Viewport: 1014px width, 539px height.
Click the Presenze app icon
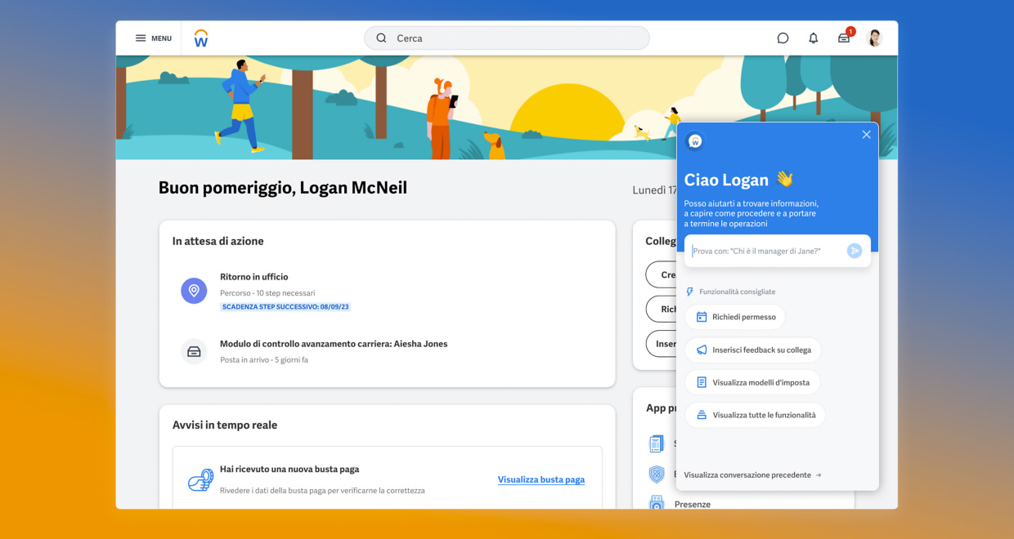[x=657, y=503]
